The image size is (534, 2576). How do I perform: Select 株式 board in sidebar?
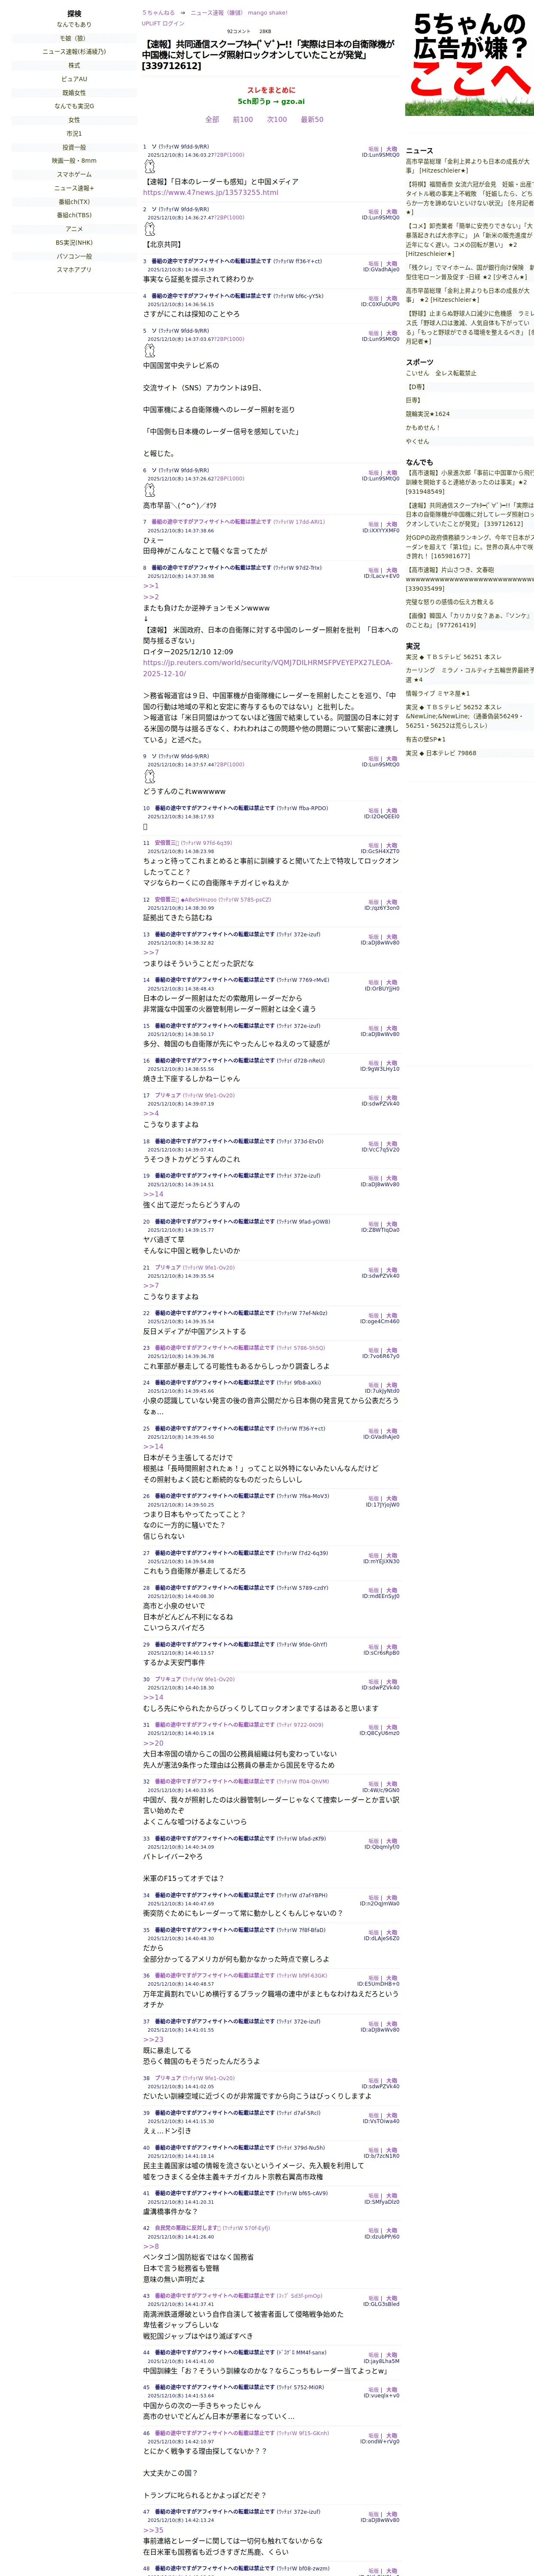pos(74,65)
